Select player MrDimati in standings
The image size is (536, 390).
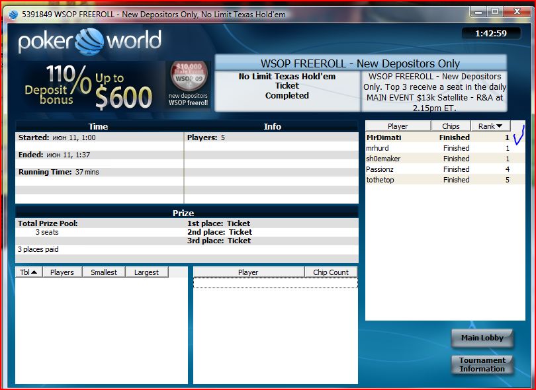(445, 137)
